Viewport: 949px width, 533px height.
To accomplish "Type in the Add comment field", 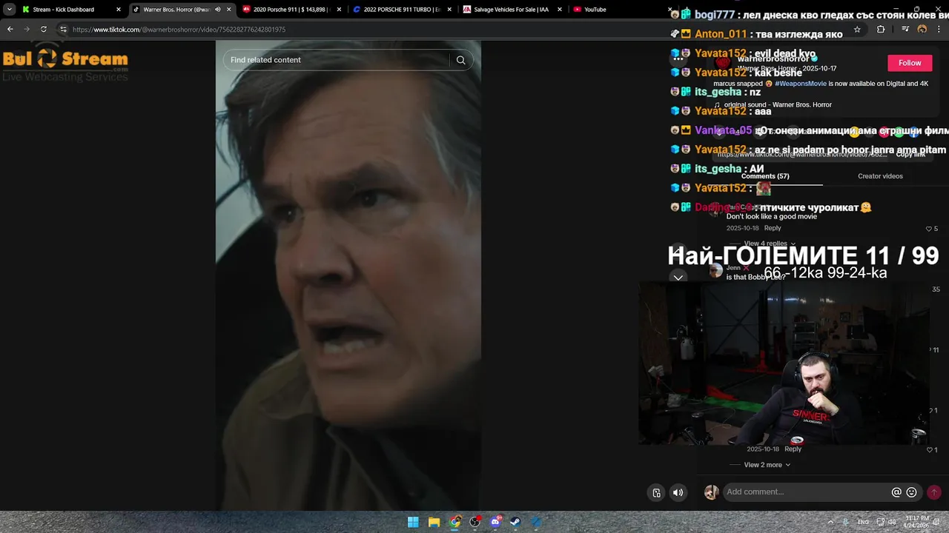I will pos(807,492).
